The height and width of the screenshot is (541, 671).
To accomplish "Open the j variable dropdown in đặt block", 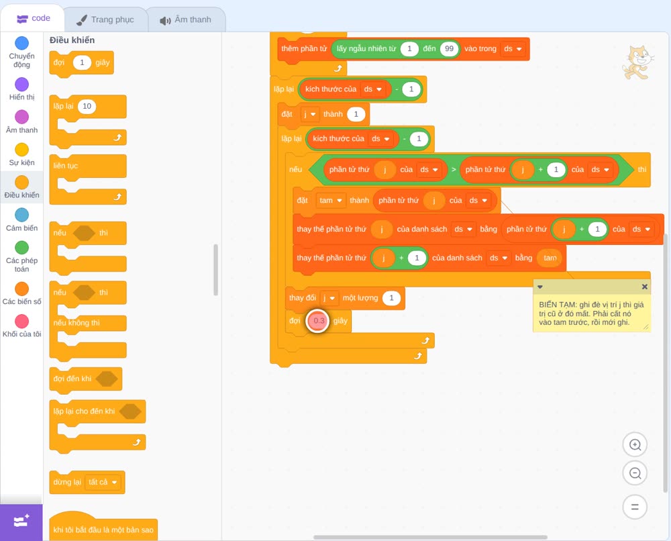I will (309, 114).
